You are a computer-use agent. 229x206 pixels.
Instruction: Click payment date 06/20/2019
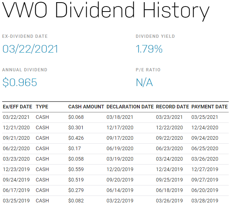(x=205, y=190)
